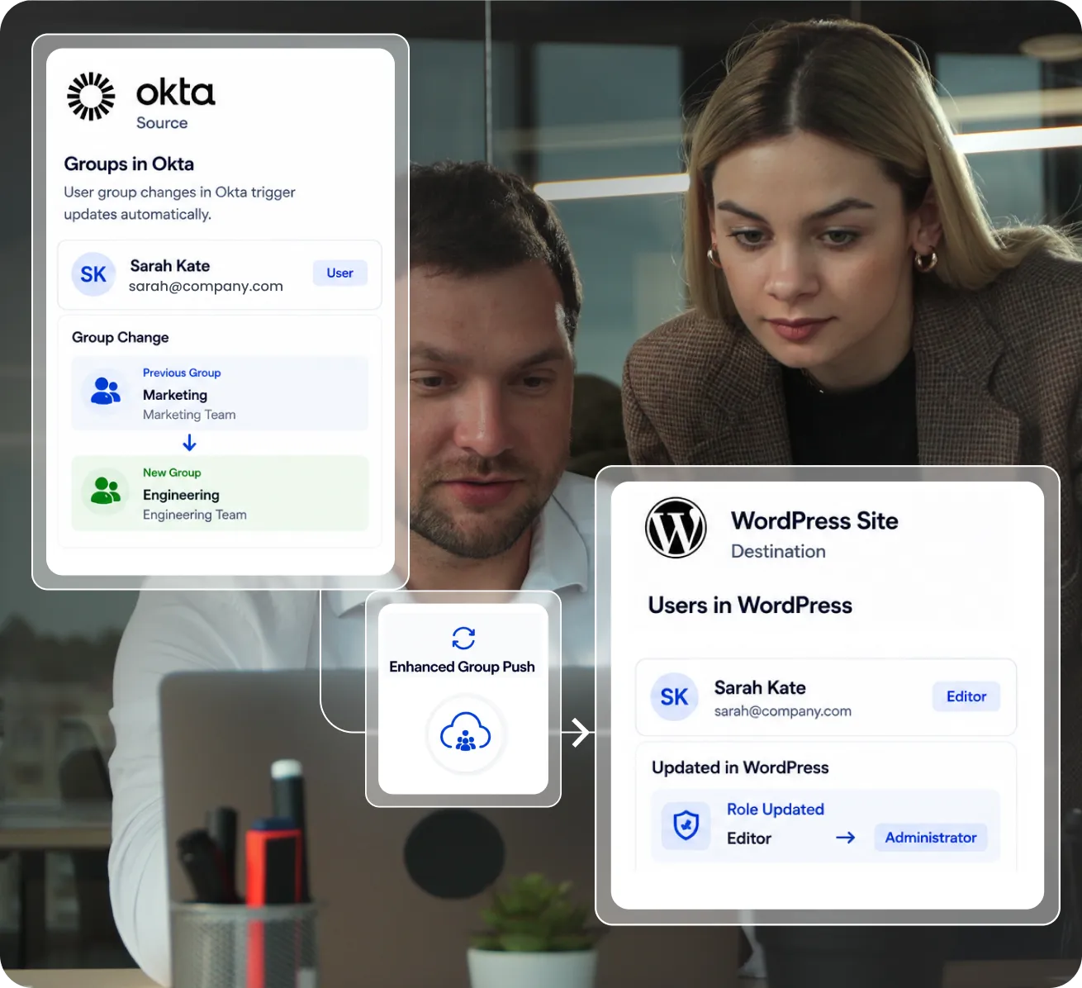Click sarah@company.com in the Okta card

pos(206,287)
